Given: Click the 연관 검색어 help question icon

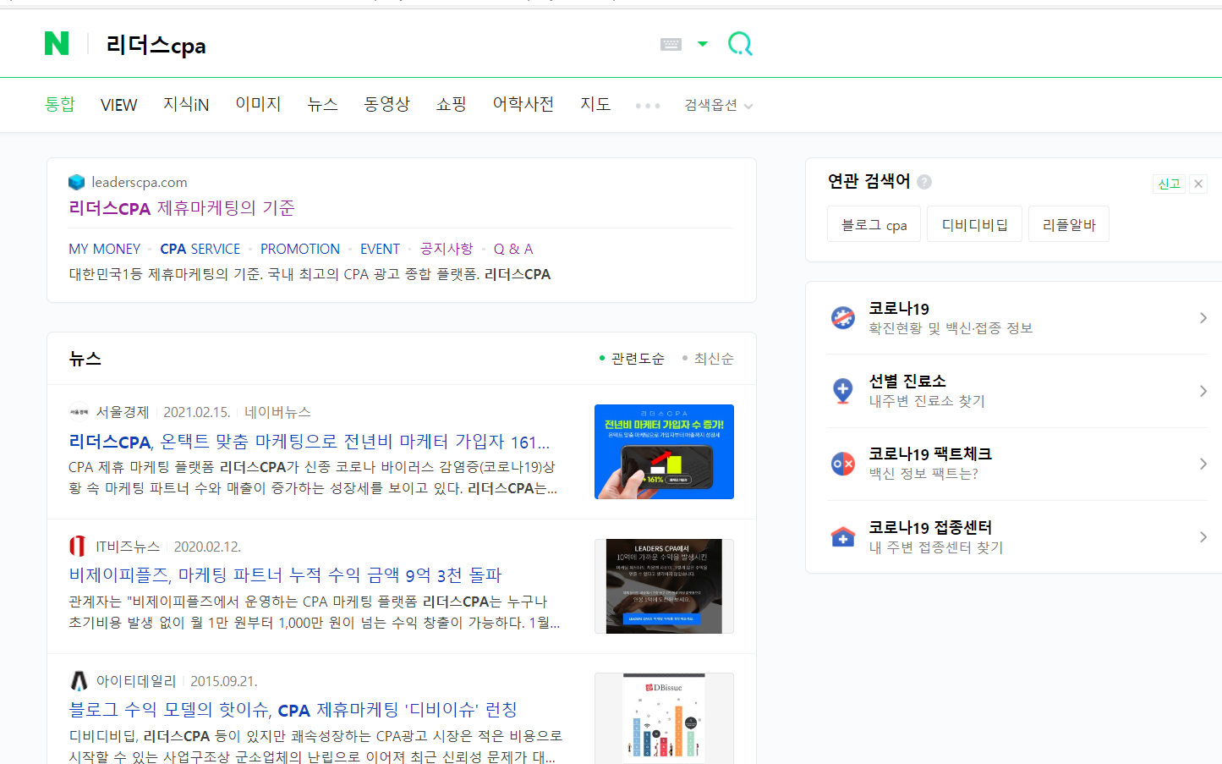Looking at the screenshot, I should pyautogui.click(x=924, y=181).
